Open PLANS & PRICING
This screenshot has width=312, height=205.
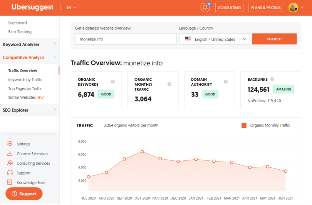pyautogui.click(x=266, y=8)
